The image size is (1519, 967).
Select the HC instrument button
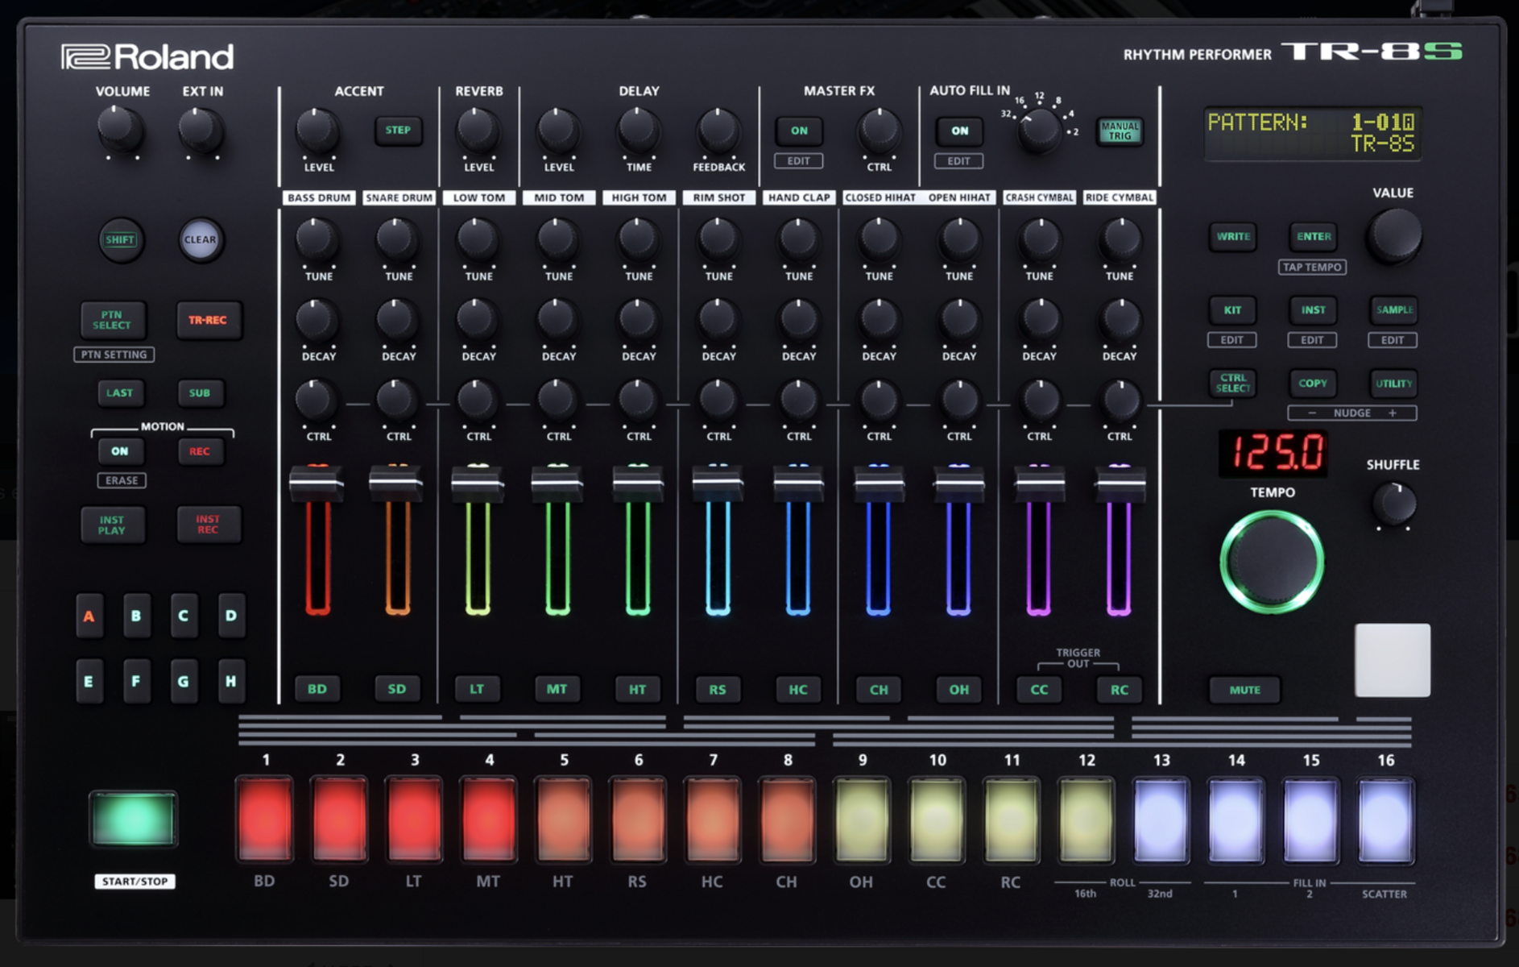(797, 689)
